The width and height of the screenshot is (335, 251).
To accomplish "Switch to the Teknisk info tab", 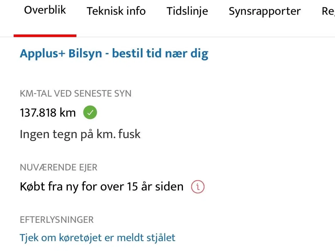I will [x=116, y=11].
